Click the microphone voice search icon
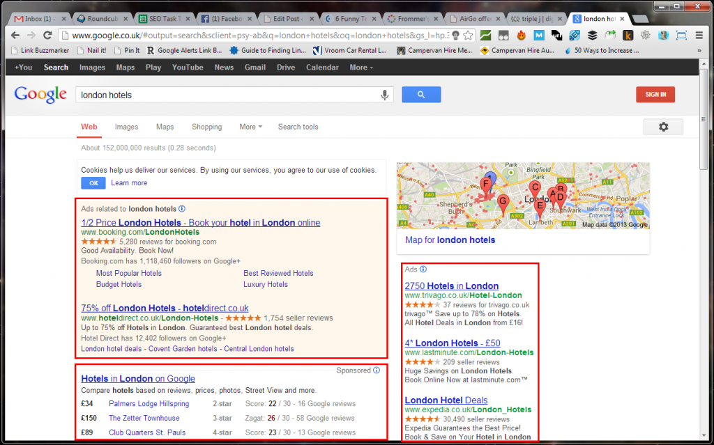This screenshot has height=445, width=714. [385, 95]
